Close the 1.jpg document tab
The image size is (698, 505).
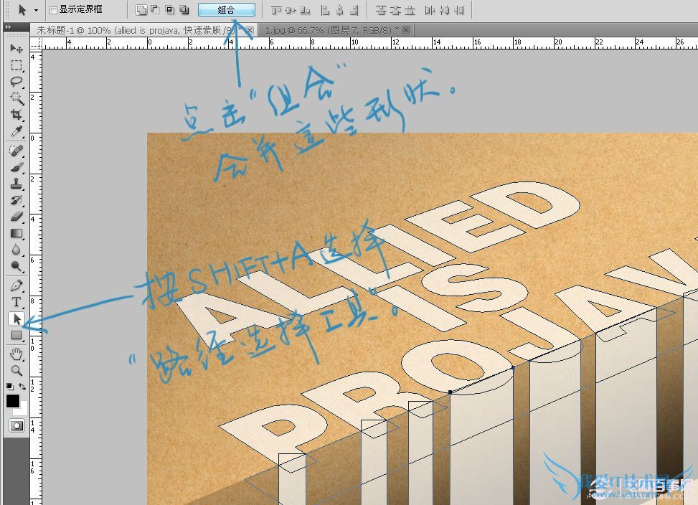point(405,30)
